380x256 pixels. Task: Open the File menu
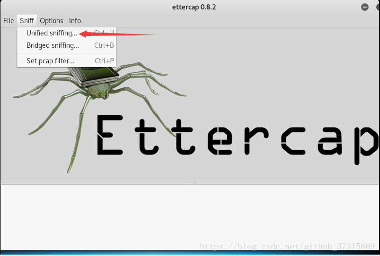click(9, 21)
